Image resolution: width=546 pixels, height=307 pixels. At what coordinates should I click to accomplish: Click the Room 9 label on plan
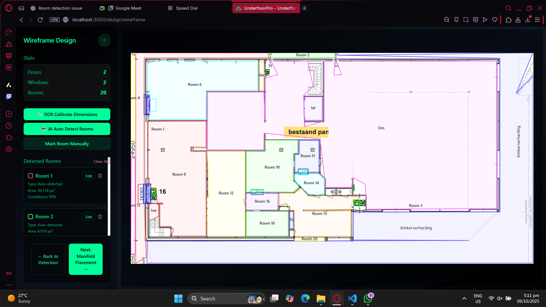point(179,174)
